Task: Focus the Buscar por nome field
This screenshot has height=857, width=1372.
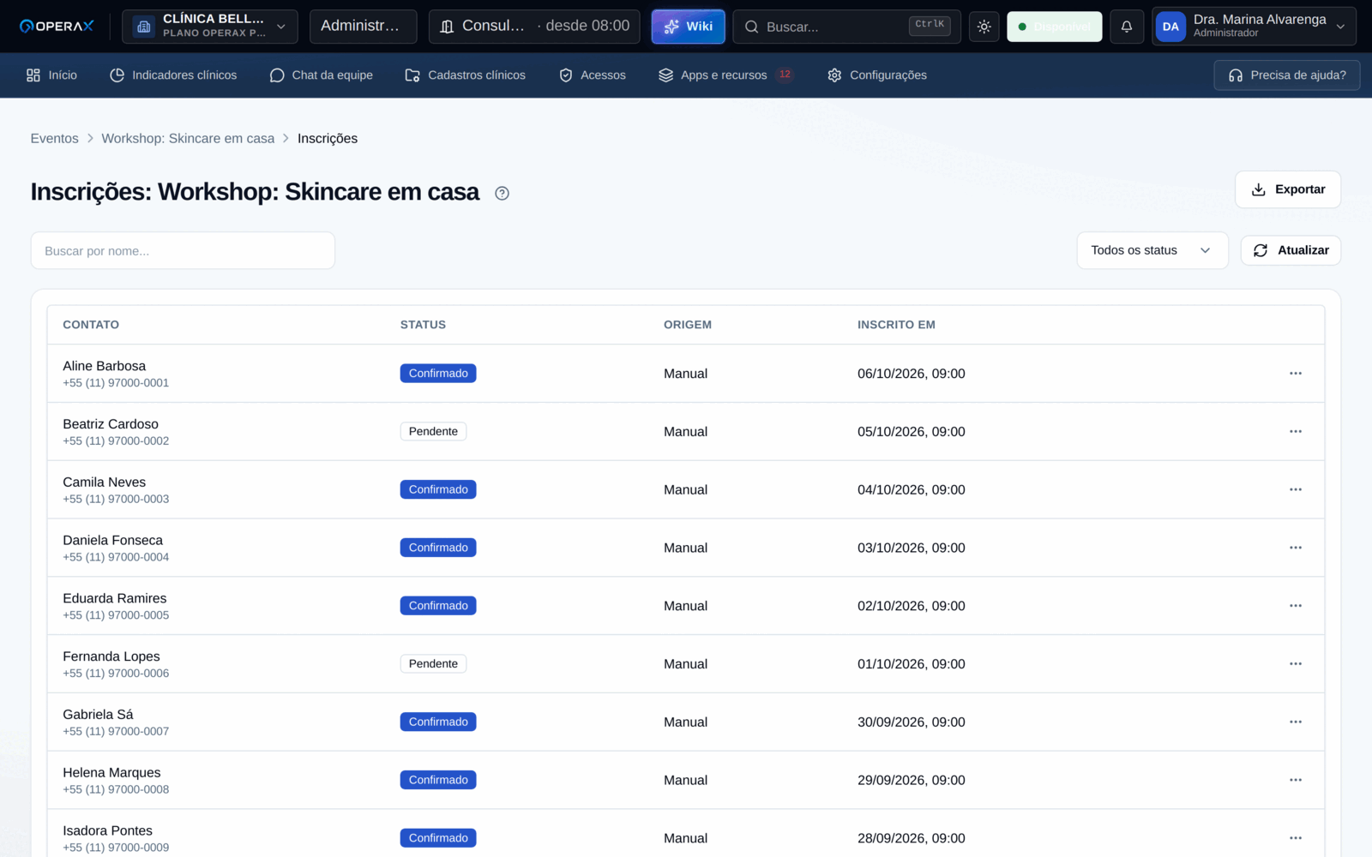Action: (x=183, y=250)
